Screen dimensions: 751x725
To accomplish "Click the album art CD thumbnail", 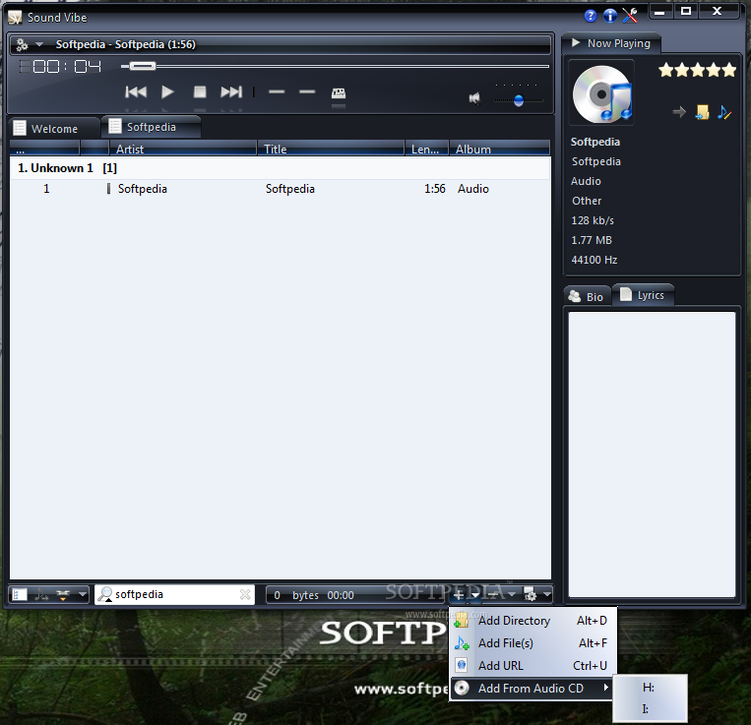I will tap(601, 93).
